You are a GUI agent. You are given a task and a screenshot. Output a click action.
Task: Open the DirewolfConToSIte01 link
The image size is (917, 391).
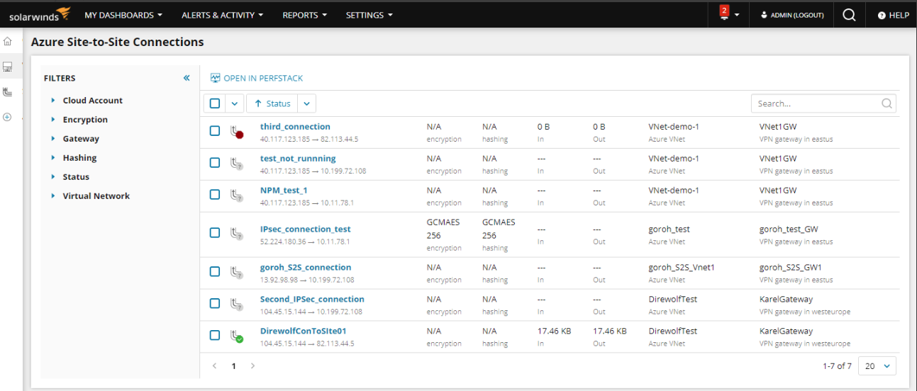click(303, 331)
